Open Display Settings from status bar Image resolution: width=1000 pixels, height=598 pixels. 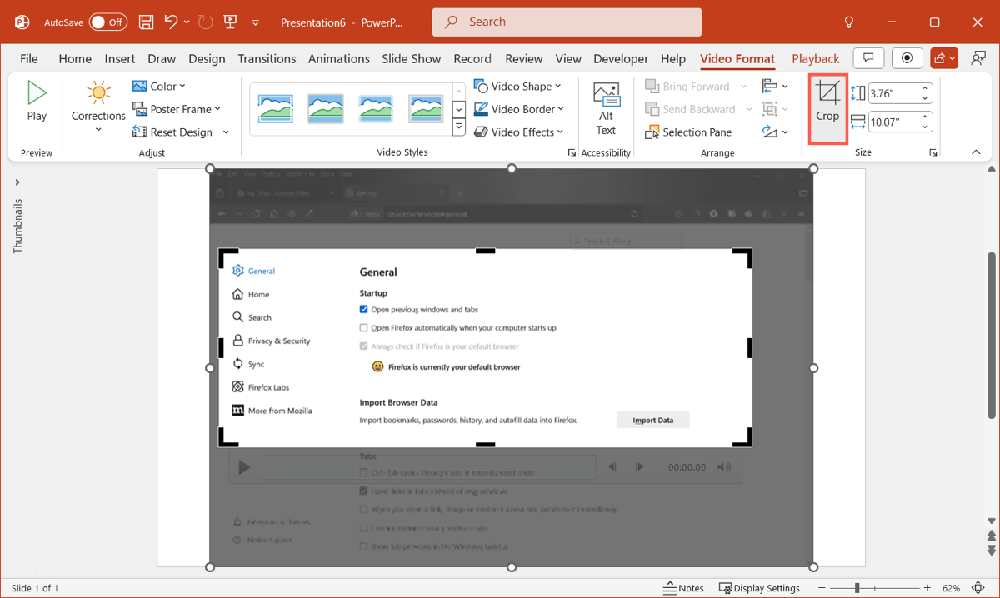[x=759, y=588]
